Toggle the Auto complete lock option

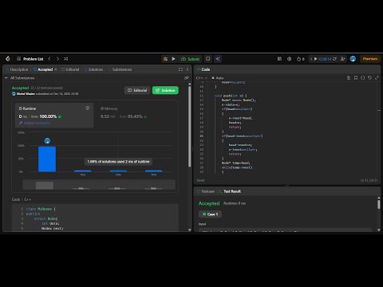click(218, 78)
